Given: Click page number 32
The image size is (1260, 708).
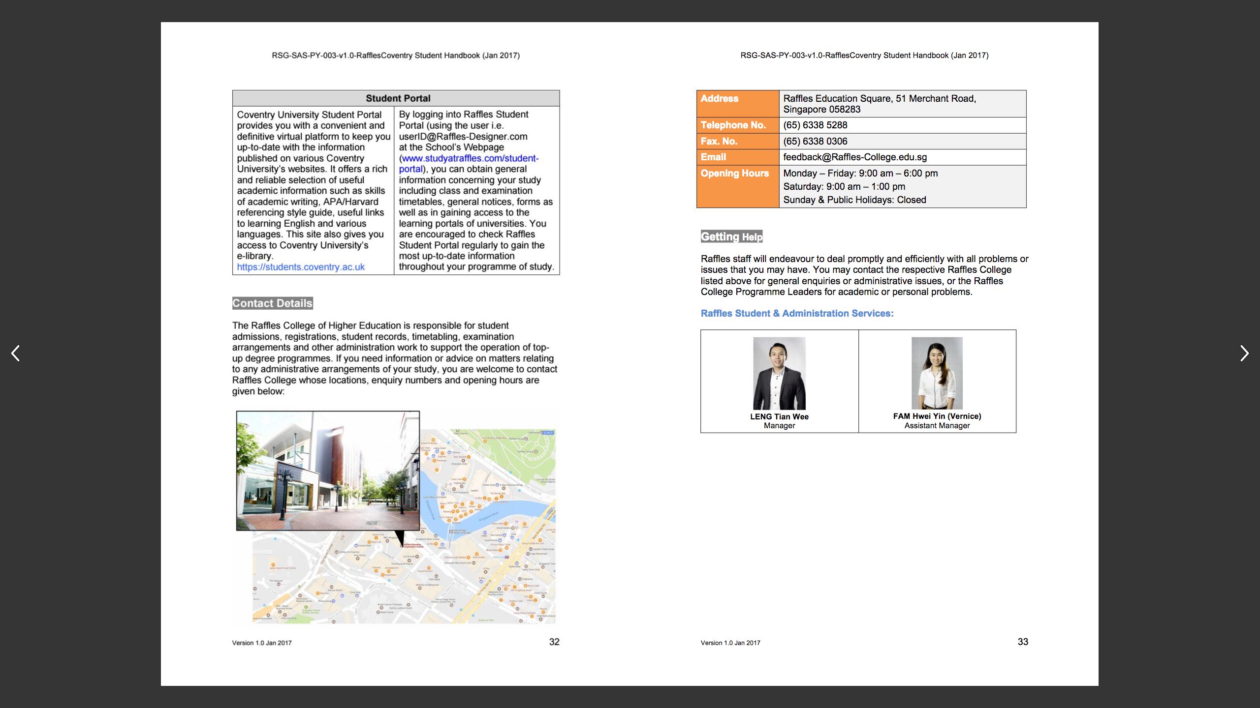Looking at the screenshot, I should tap(554, 642).
